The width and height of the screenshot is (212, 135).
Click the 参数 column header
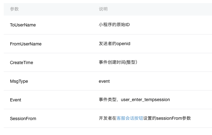point(14,9)
